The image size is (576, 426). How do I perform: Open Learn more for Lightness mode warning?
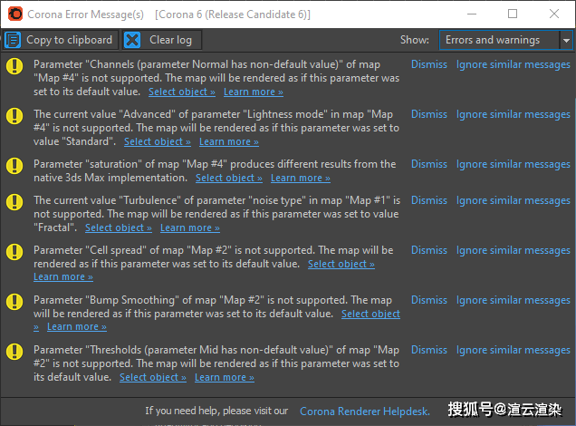click(229, 142)
